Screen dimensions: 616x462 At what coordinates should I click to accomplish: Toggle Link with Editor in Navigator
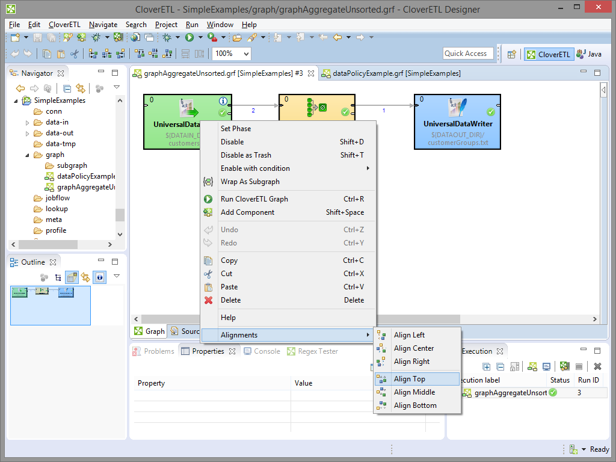(80, 88)
